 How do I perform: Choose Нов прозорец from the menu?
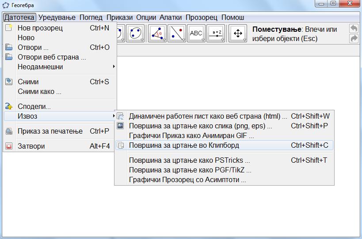pyautogui.click(x=60, y=28)
